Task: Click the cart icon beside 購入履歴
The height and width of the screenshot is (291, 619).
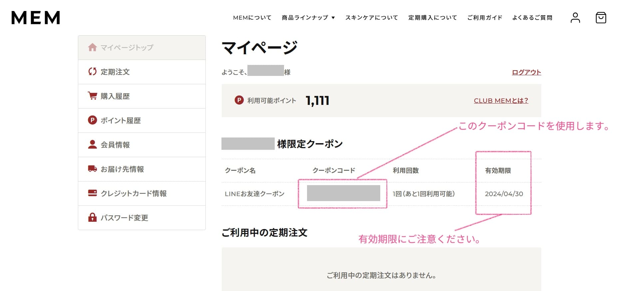Action: 92,96
